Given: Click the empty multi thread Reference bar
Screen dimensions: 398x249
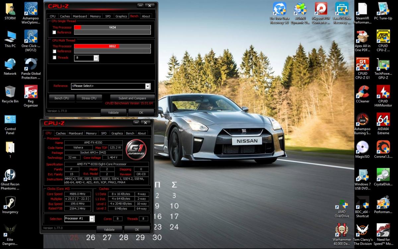Looking at the screenshot, I should pyautogui.click(x=112, y=51).
